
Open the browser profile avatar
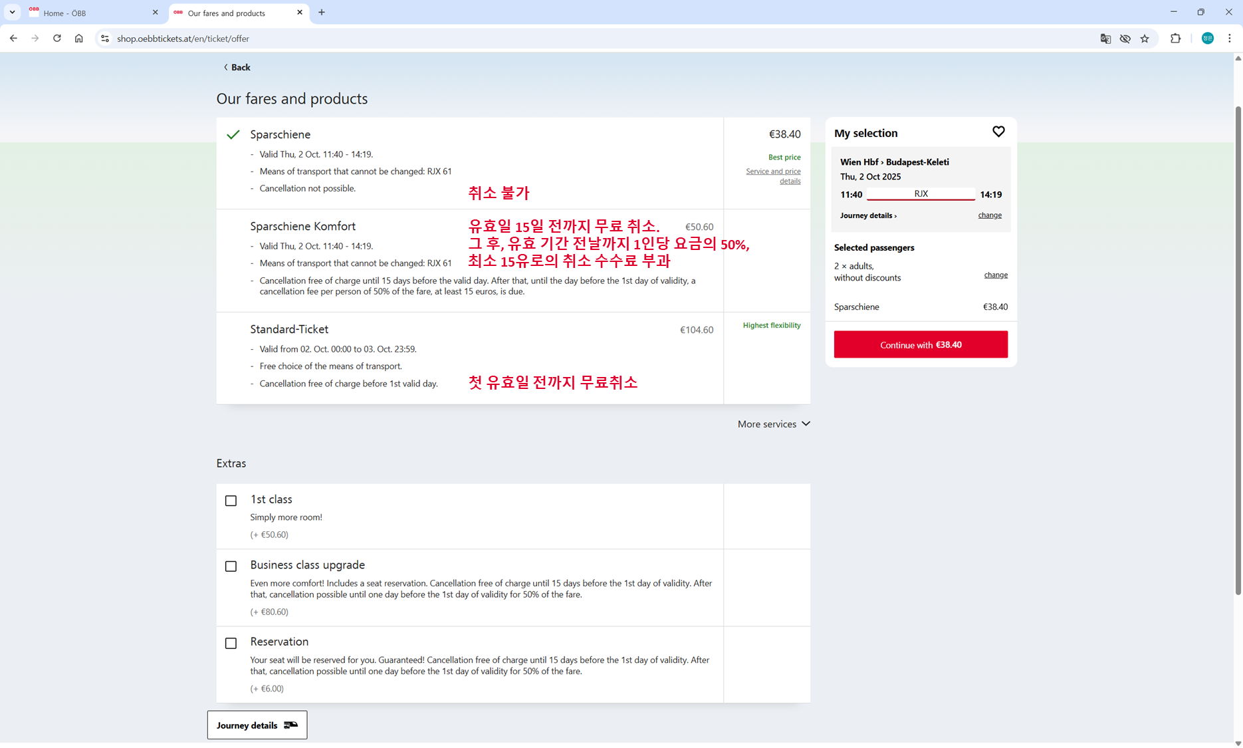(x=1208, y=39)
